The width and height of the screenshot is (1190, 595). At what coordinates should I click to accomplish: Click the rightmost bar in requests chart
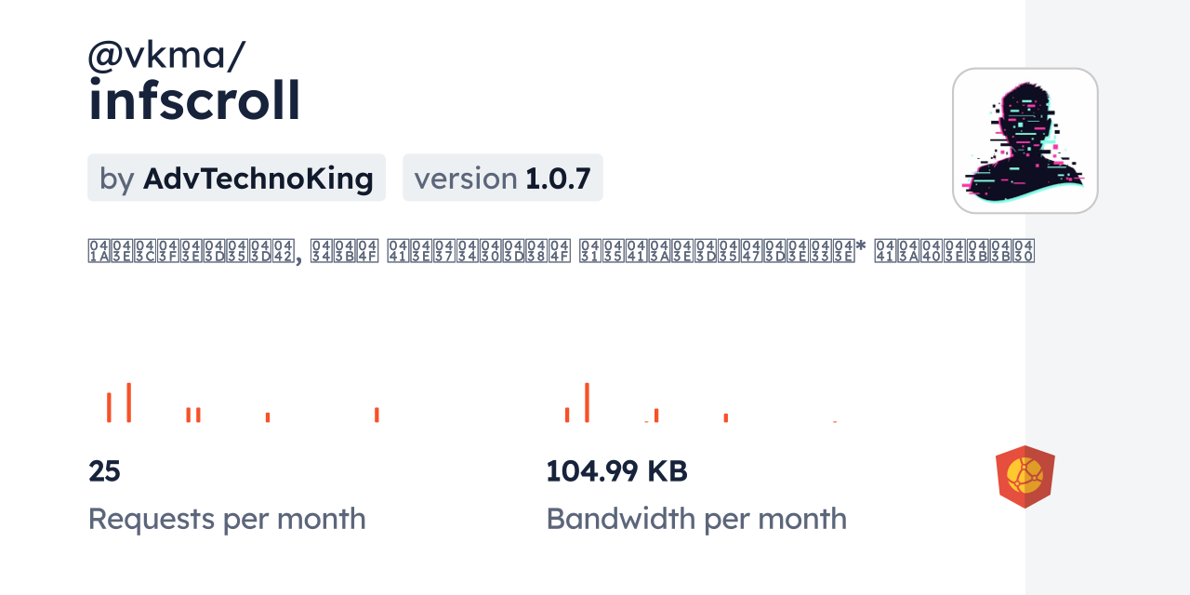click(x=377, y=415)
